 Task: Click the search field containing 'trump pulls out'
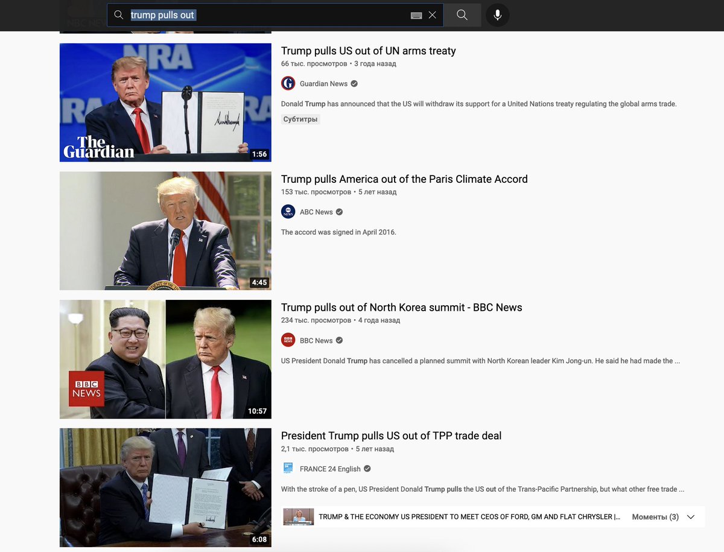click(275, 15)
